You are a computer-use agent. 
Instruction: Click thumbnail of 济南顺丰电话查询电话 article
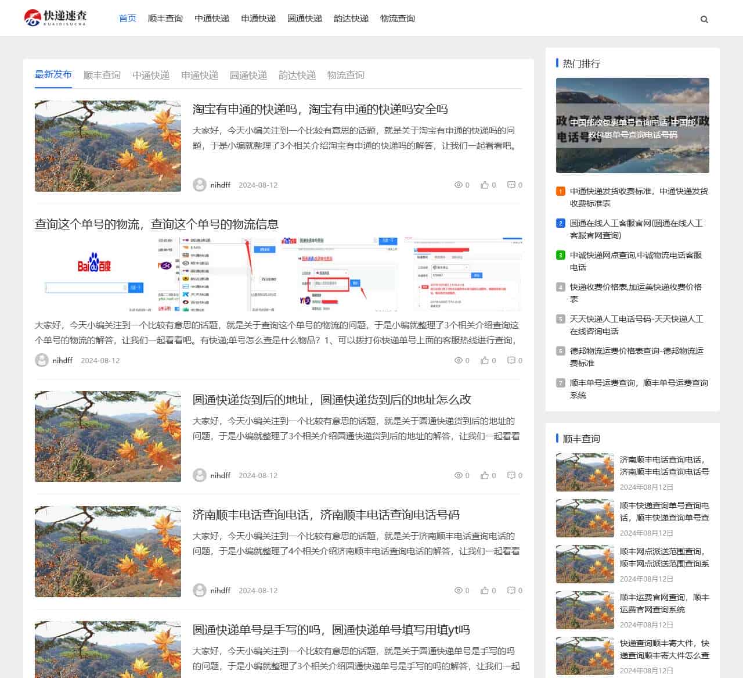pos(108,551)
